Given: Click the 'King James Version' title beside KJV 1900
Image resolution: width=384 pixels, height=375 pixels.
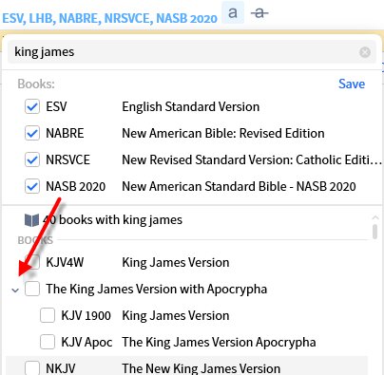Looking at the screenshot, I should point(176,315).
